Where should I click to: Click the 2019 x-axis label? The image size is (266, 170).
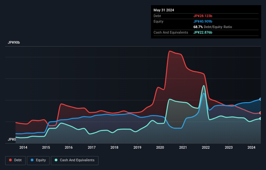[x=137, y=147]
